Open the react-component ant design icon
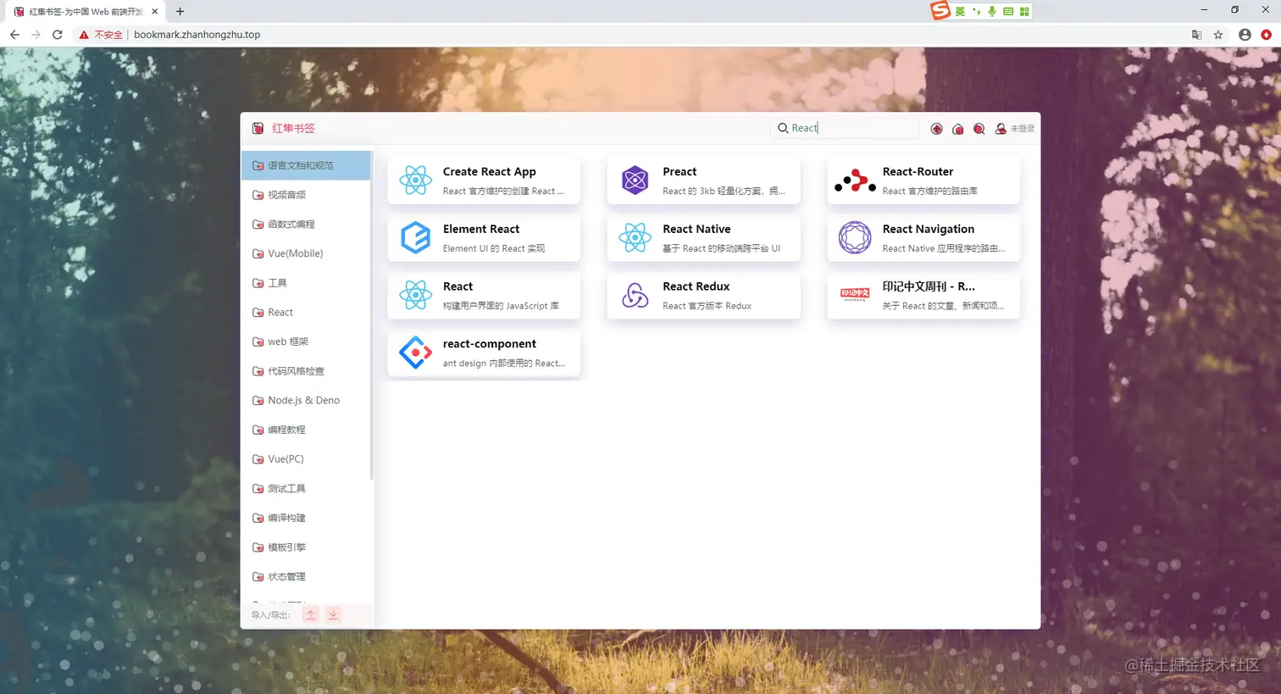This screenshot has width=1281, height=694. (415, 353)
